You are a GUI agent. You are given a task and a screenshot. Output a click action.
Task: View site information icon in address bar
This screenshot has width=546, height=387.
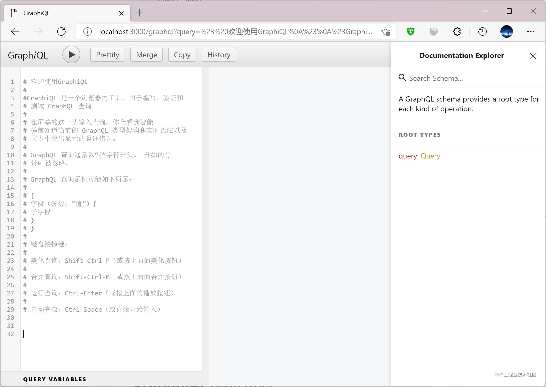[88, 31]
